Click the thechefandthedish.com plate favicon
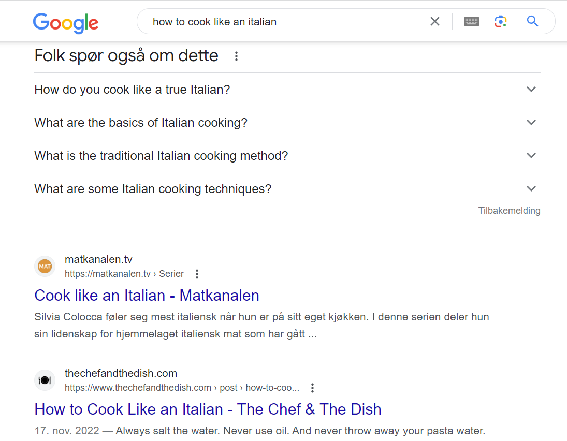Screen dimensions: 567x441 [45, 380]
